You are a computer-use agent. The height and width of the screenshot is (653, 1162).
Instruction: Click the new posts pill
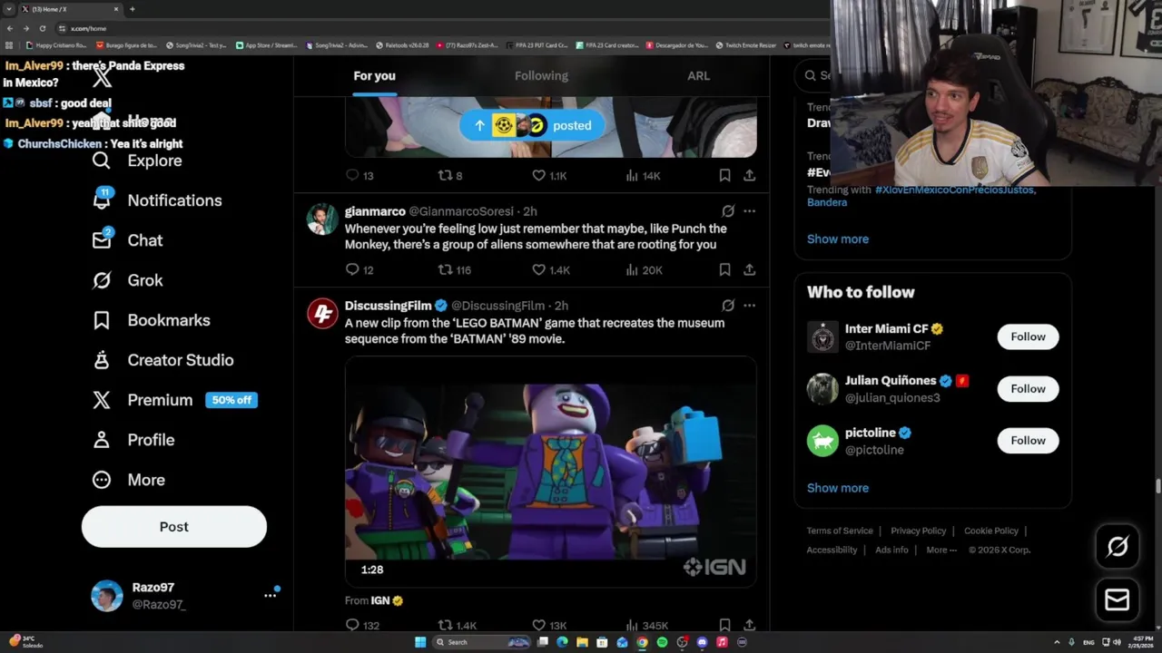point(532,125)
